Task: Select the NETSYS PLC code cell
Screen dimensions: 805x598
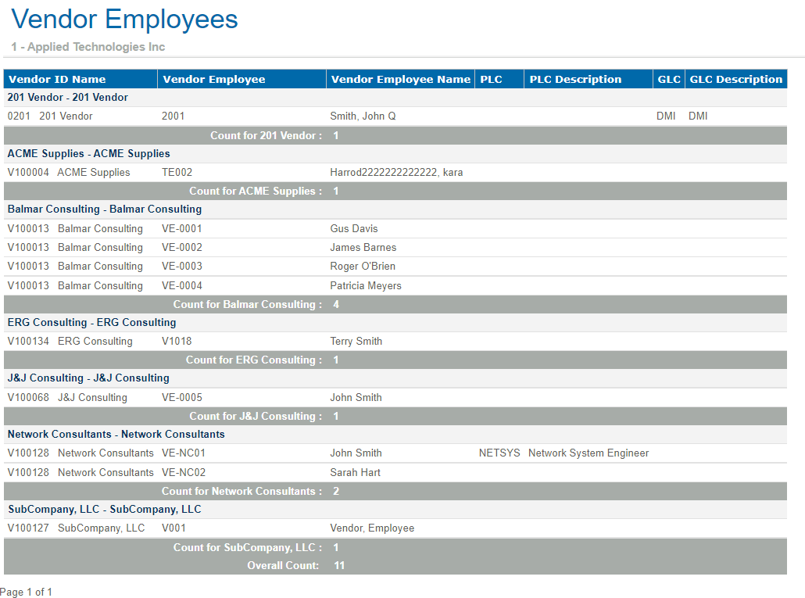Action: 499,453
